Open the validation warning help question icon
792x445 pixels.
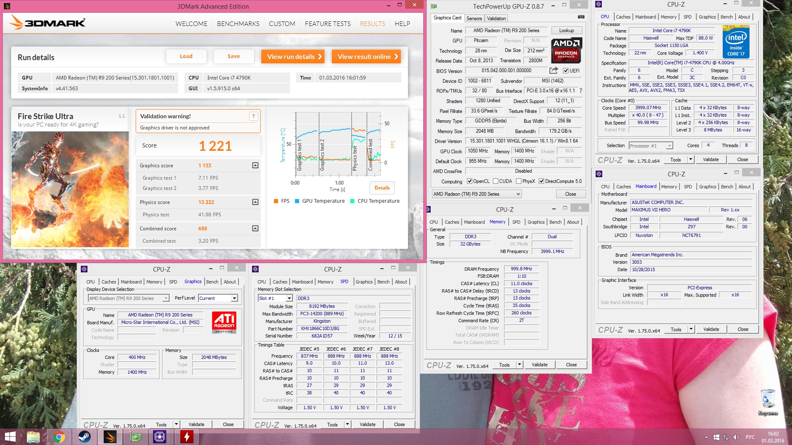tap(254, 116)
